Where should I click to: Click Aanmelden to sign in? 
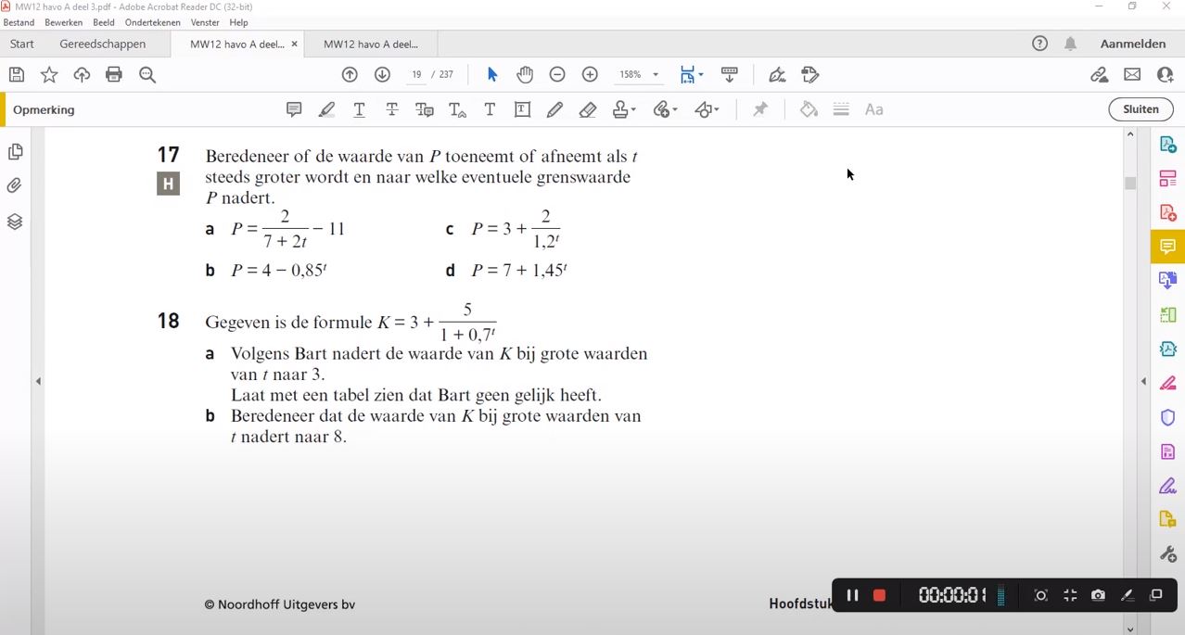(1133, 44)
